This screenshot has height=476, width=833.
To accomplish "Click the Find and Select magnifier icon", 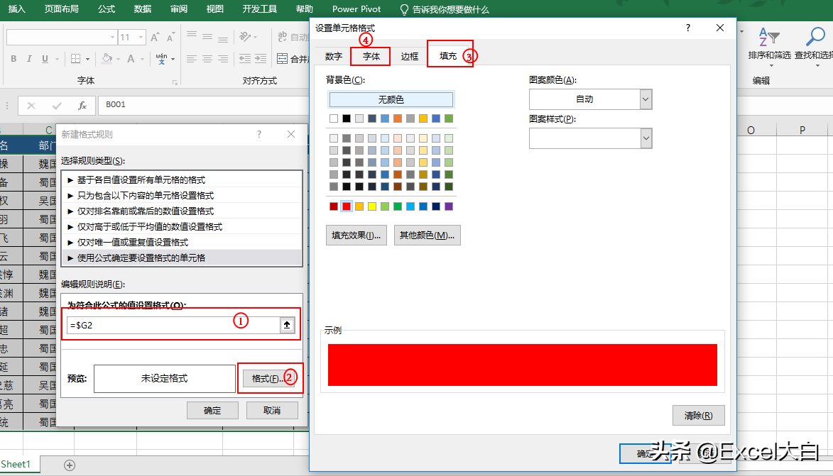I will 815,37.
